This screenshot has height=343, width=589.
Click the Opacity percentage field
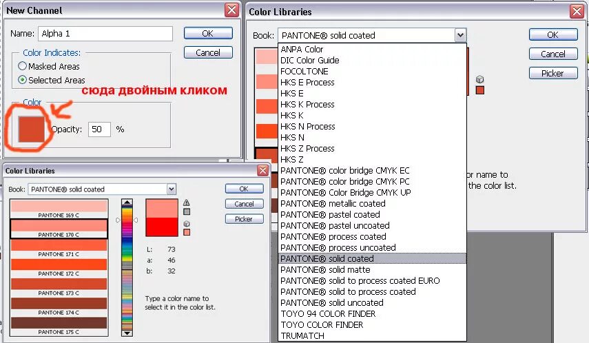[x=99, y=129]
